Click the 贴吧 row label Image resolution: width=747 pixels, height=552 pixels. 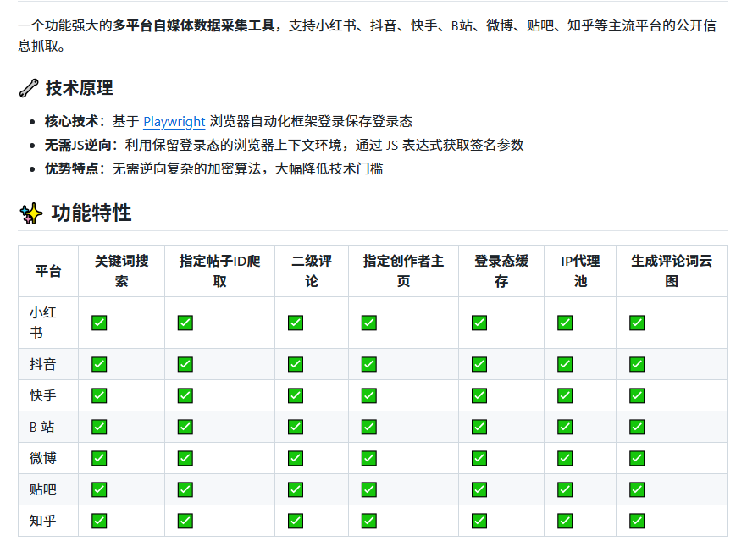point(43,489)
